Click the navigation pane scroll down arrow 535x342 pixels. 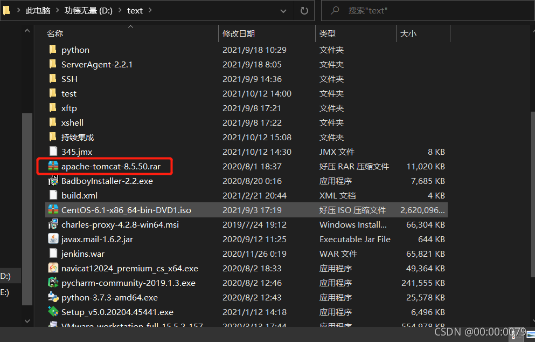click(27, 321)
